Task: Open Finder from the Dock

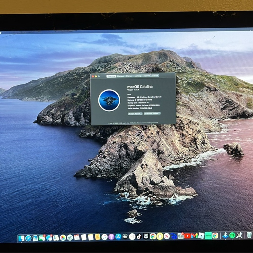Action: coord(22,239)
